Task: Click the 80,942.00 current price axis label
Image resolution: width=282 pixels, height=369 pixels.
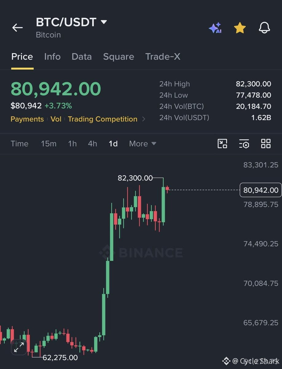Action: (x=260, y=190)
